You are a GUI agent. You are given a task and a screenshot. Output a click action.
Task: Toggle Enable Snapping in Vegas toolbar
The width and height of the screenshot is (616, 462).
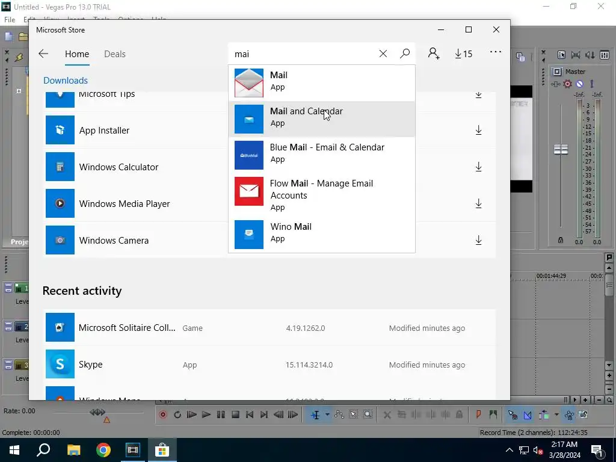(513, 414)
